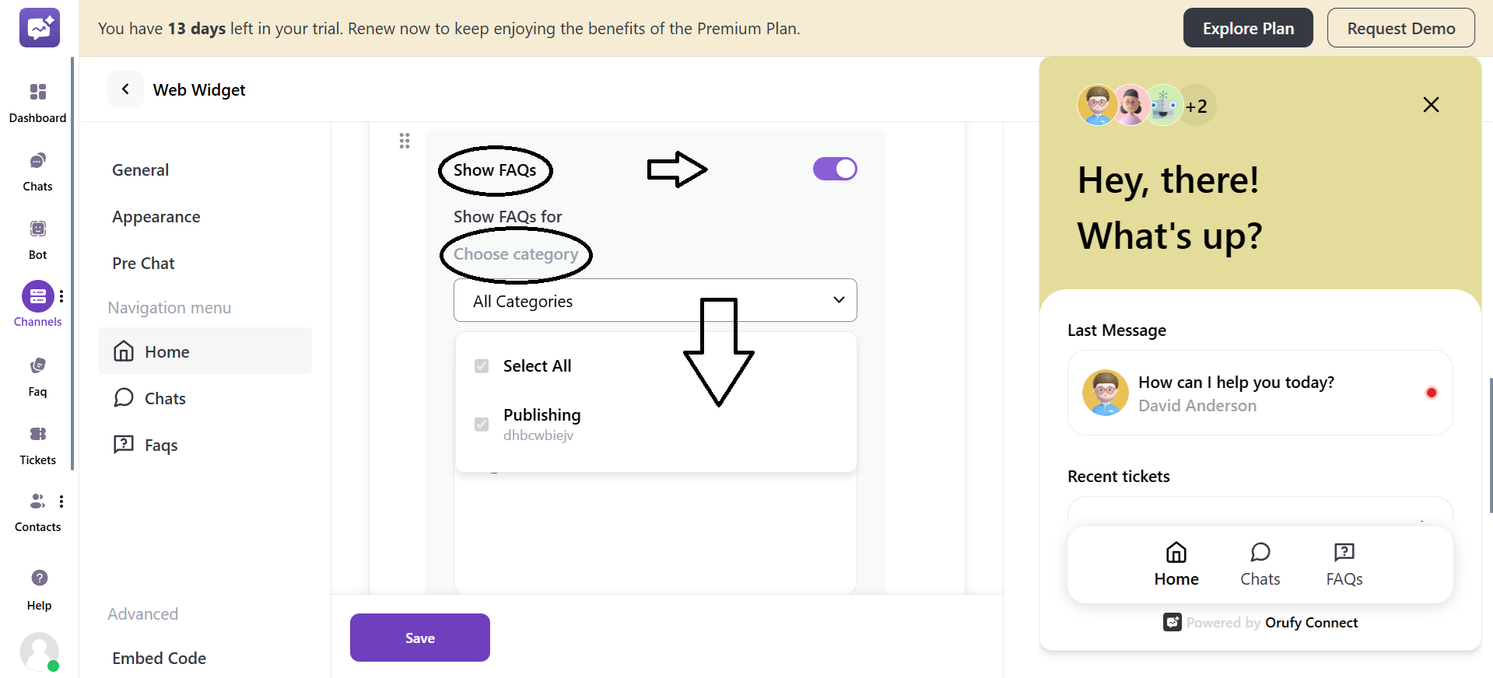Open the kebab menu next to Contacts
This screenshot has height=678, width=1493.
[x=62, y=502]
